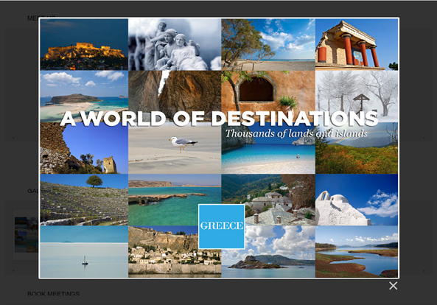Close the lightbox with the X icon
Image resolution: width=437 pixels, height=305 pixels.
click(393, 286)
